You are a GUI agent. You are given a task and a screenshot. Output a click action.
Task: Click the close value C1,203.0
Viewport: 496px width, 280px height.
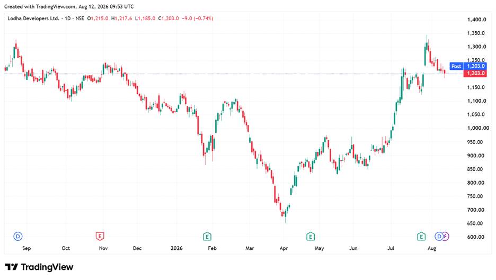point(169,19)
